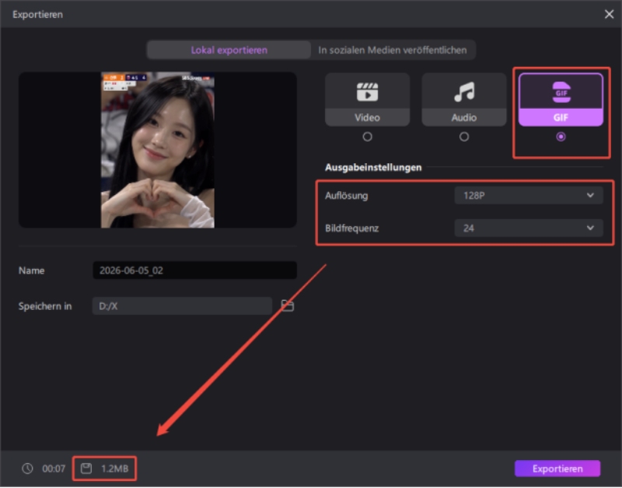Select the GIF radio button

pyautogui.click(x=561, y=137)
